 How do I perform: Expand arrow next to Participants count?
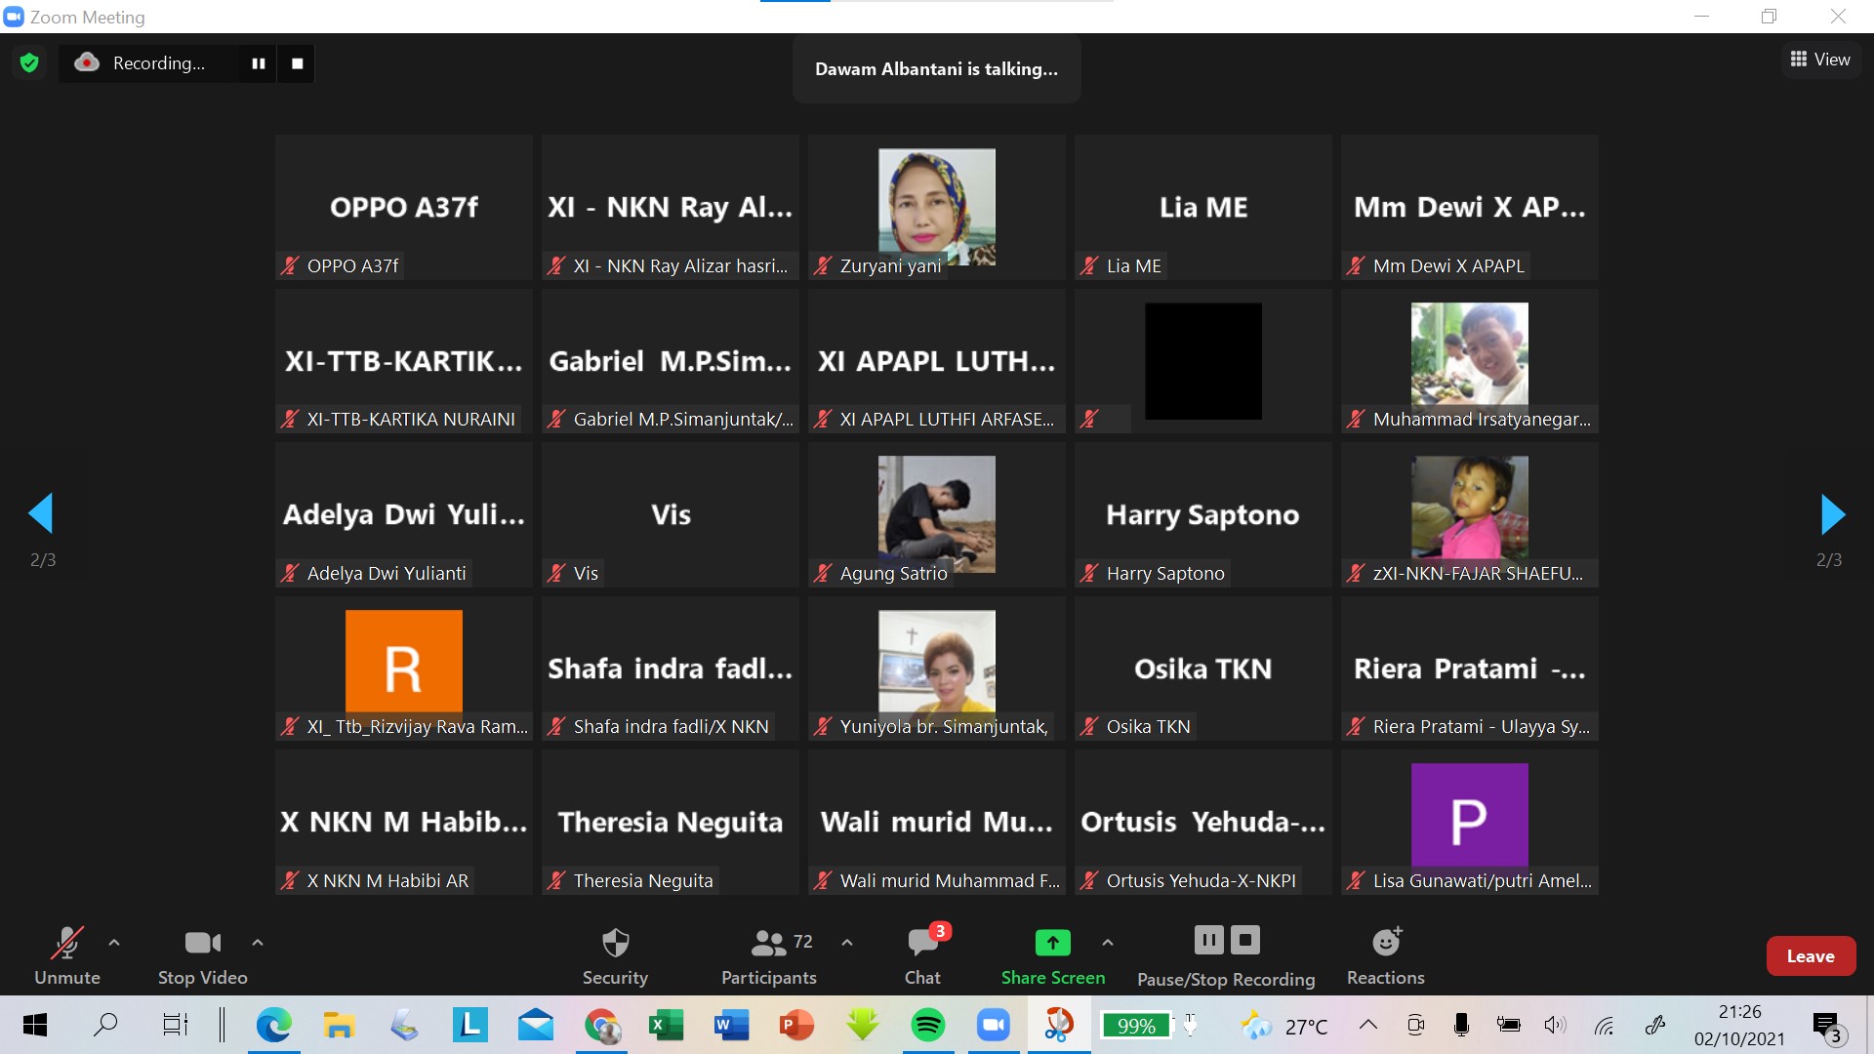click(x=847, y=943)
